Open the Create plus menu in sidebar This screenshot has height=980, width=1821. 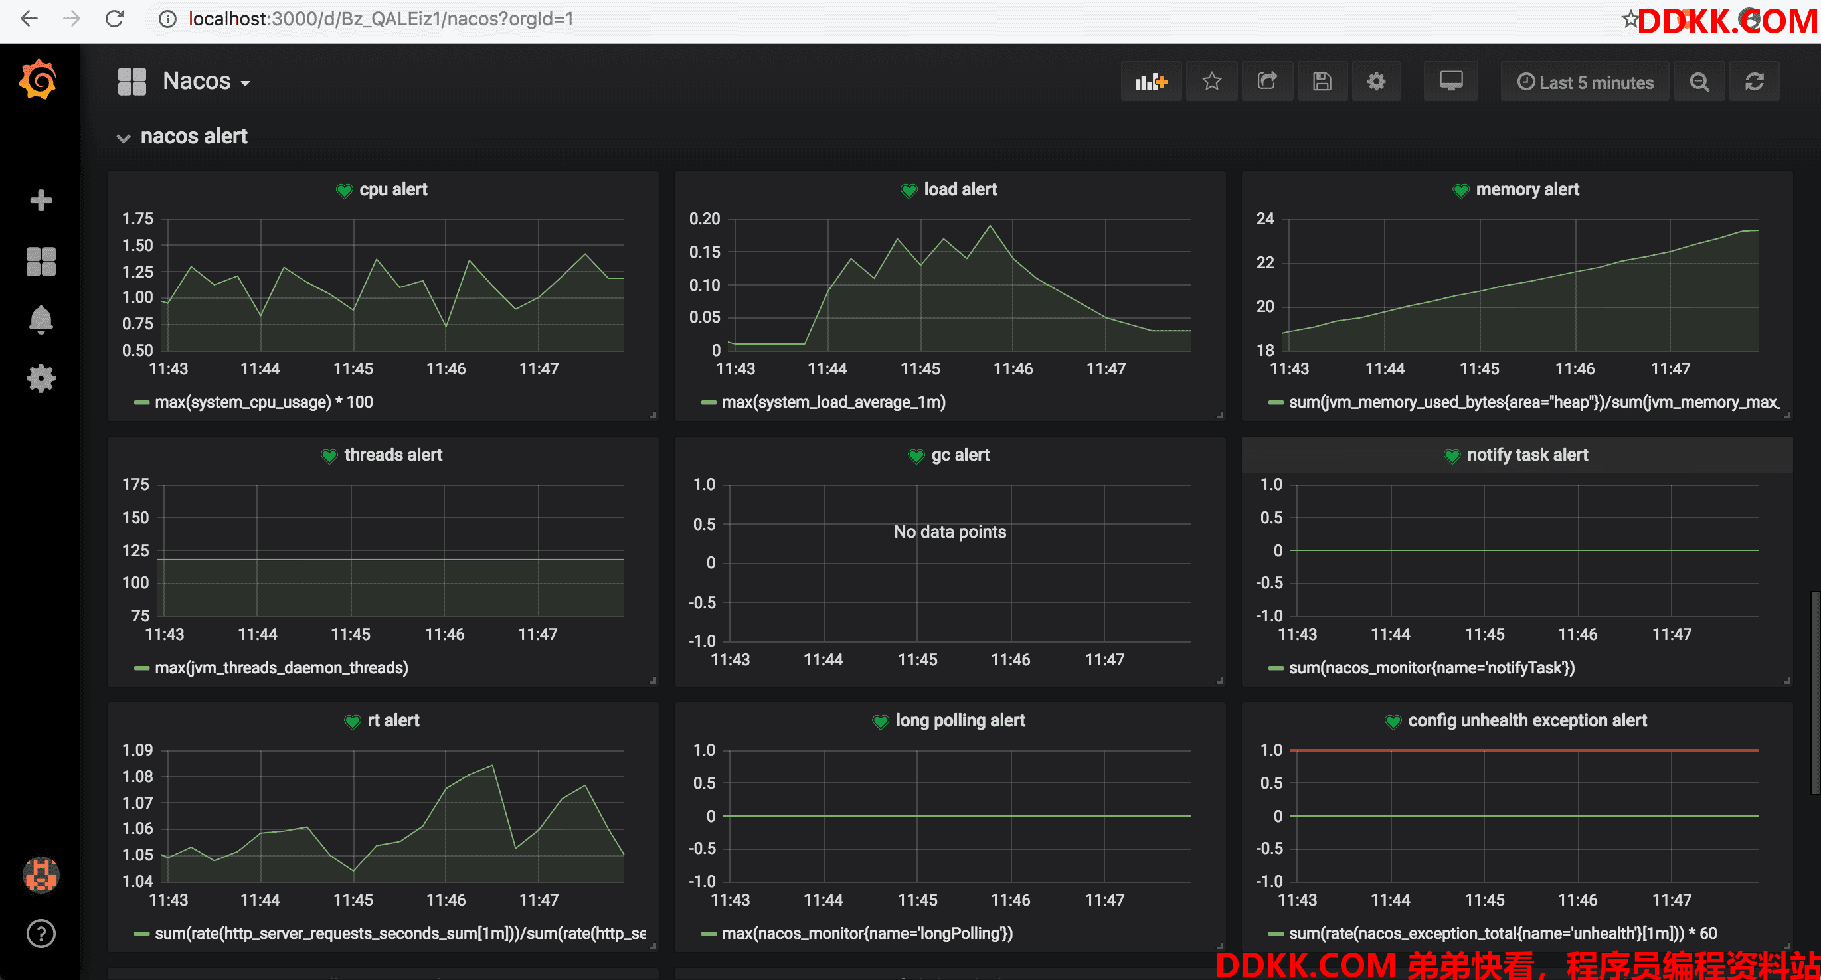[x=41, y=201]
